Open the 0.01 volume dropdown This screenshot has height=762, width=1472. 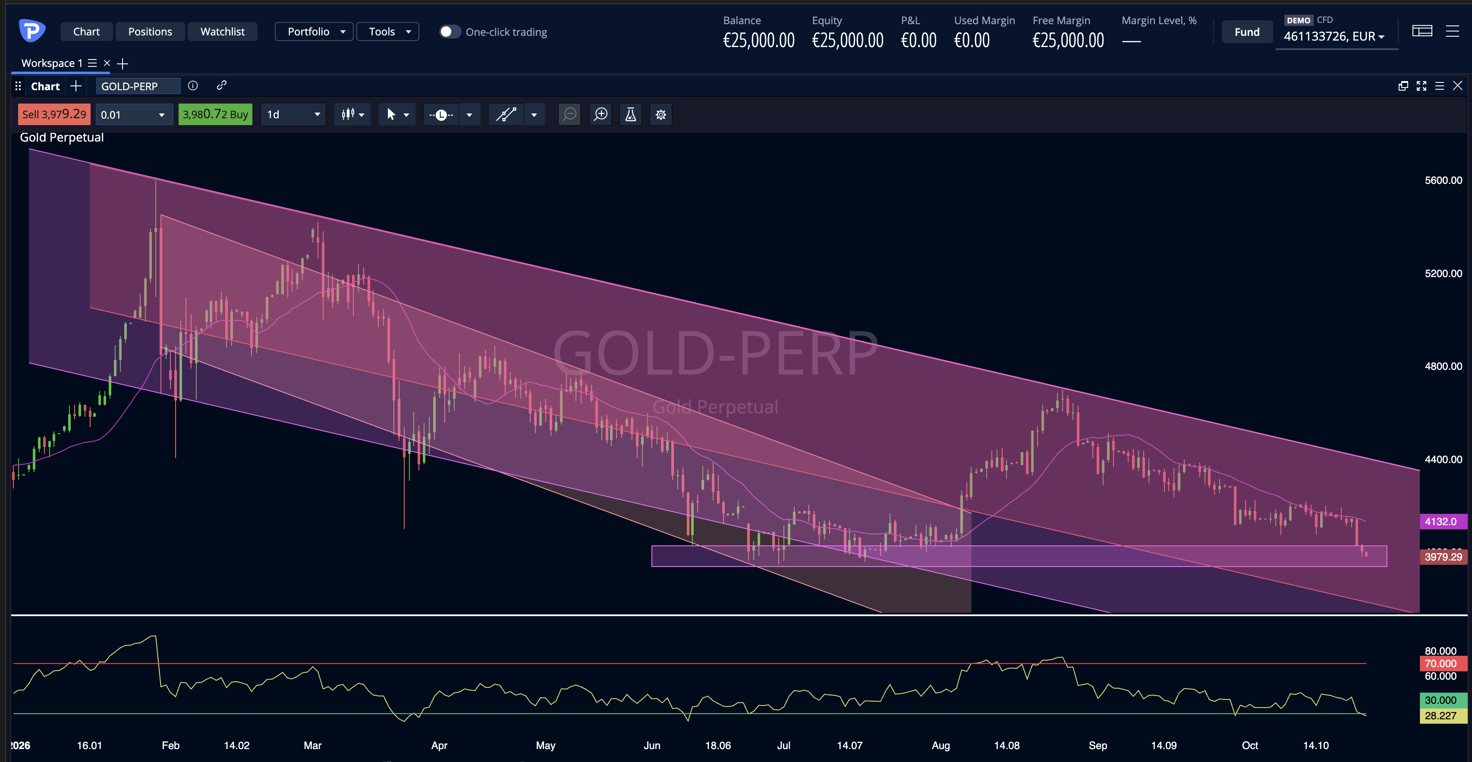(134, 114)
